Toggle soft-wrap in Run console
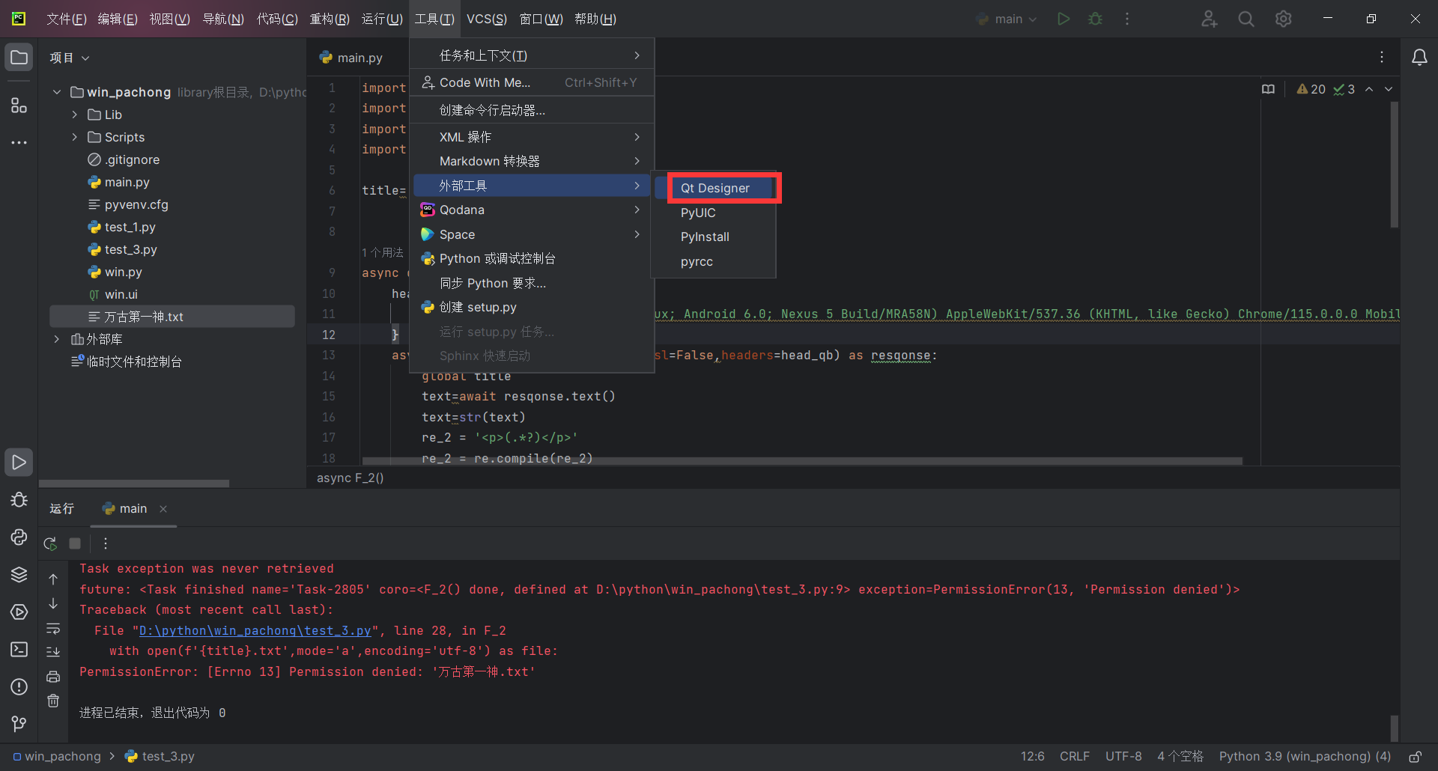Viewport: 1438px width, 771px height. pyautogui.click(x=53, y=628)
